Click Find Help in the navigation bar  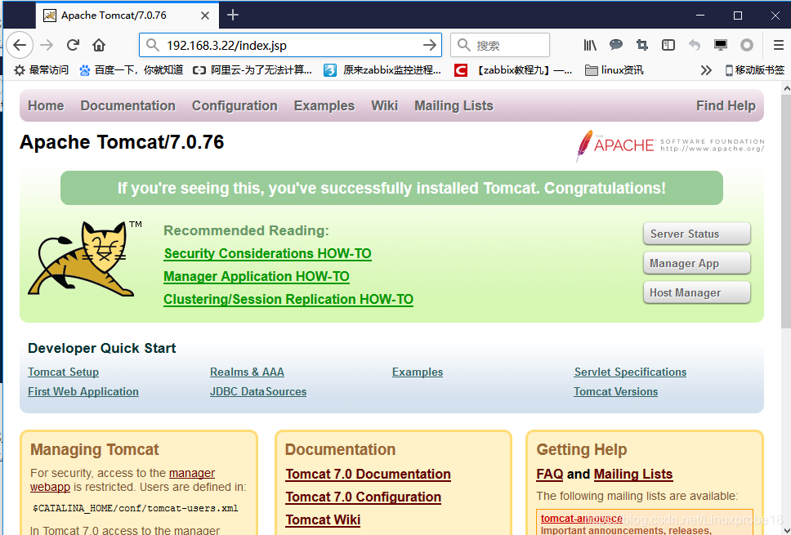(x=726, y=105)
